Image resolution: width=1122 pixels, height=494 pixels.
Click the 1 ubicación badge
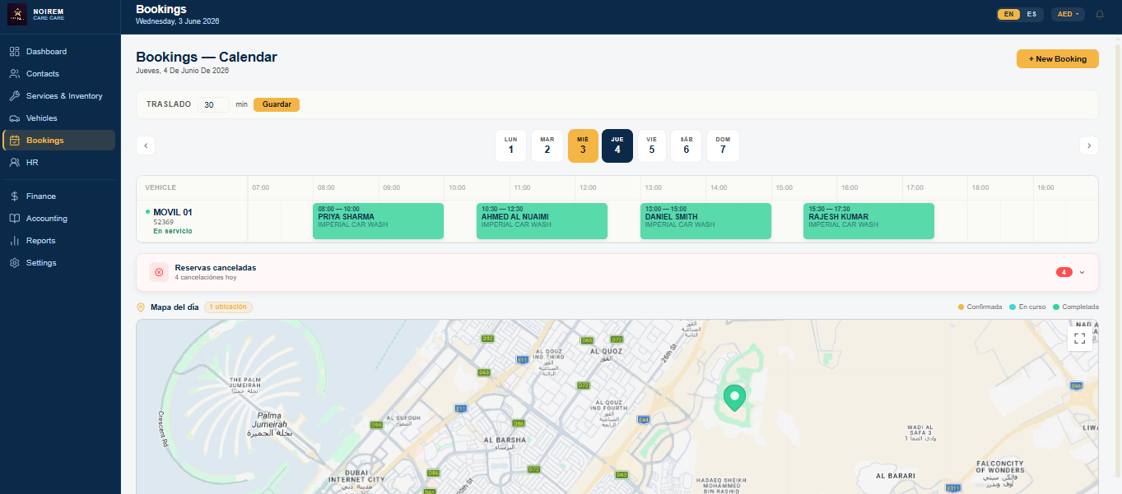[x=229, y=307]
